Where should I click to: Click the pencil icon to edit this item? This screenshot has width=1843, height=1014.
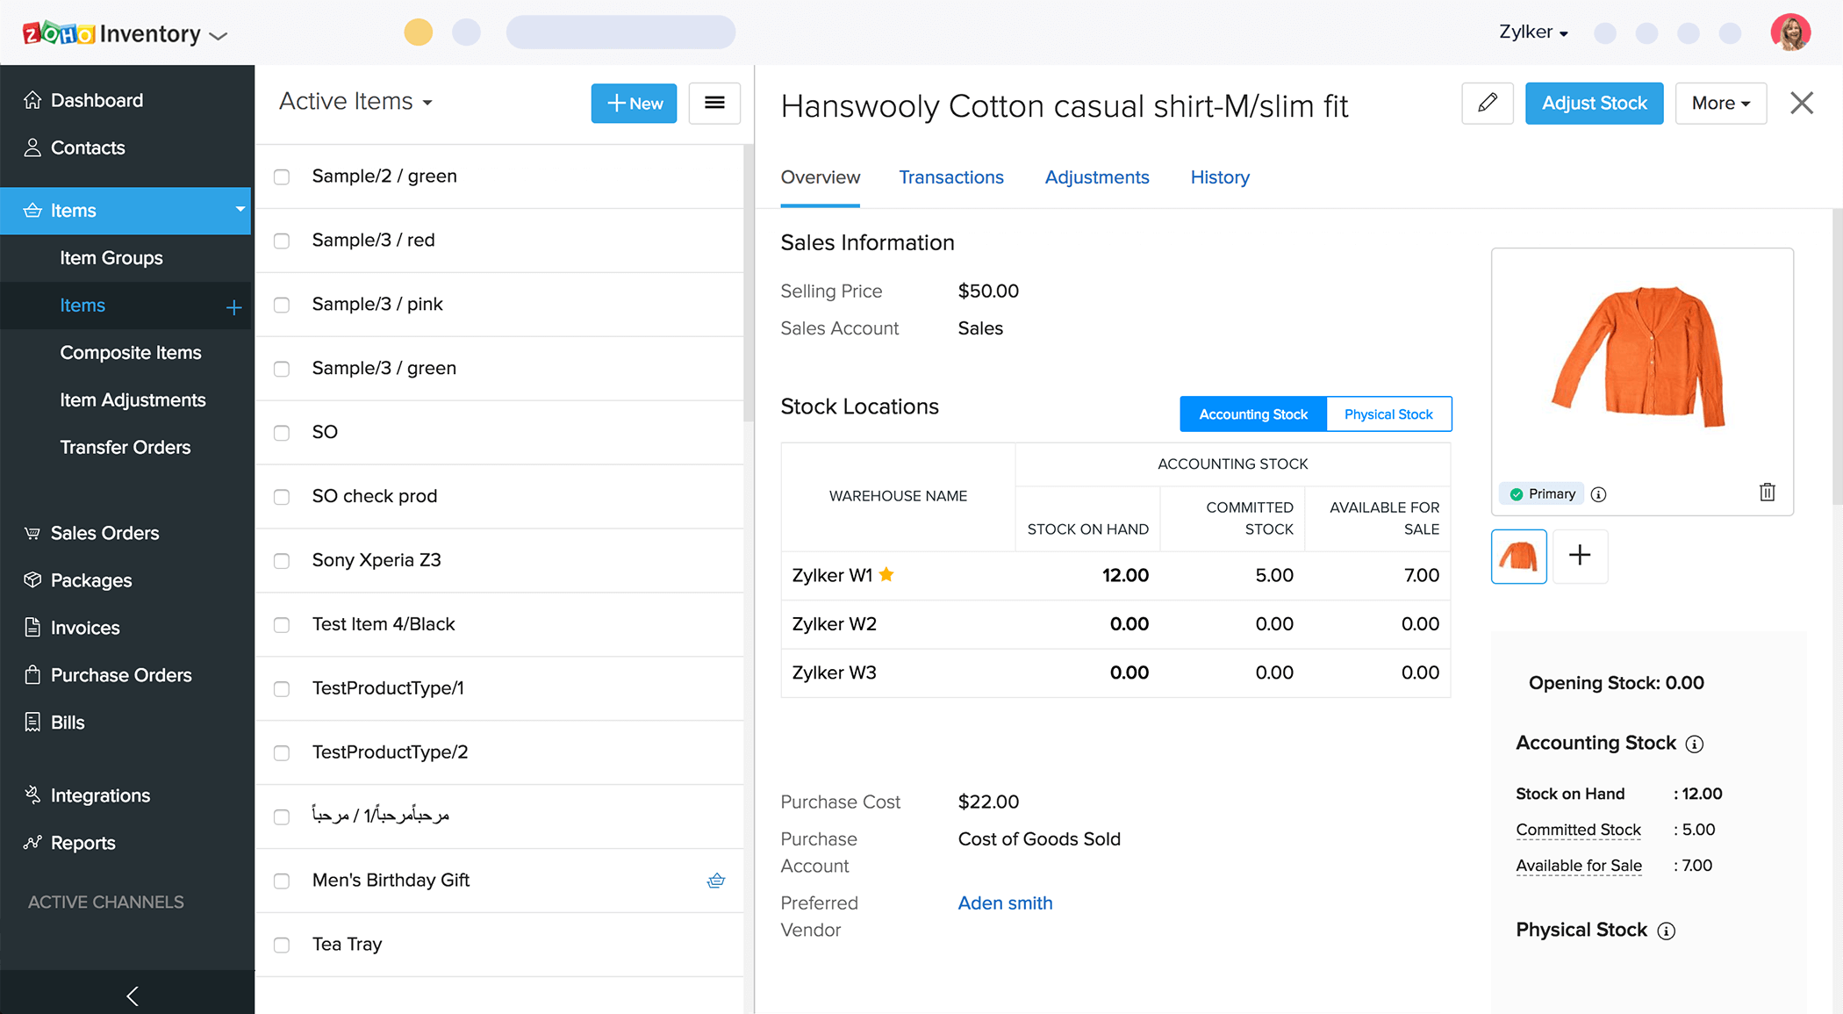coord(1488,103)
